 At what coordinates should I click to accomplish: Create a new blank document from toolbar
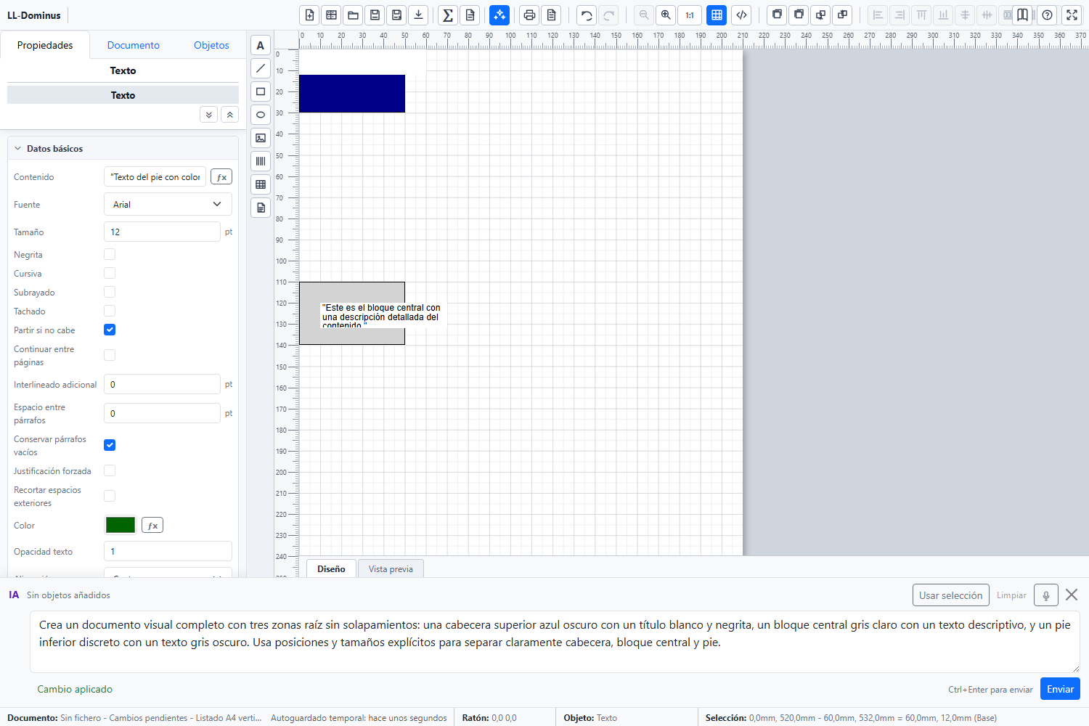pos(309,15)
